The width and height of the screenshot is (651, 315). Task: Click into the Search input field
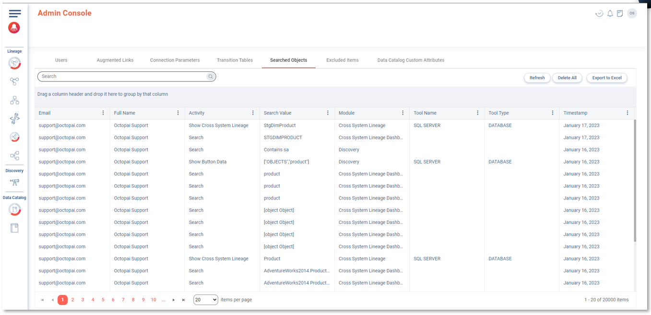[122, 77]
